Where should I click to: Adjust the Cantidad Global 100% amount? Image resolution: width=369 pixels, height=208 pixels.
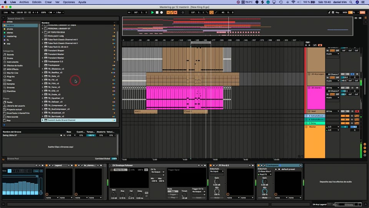pos(115,159)
